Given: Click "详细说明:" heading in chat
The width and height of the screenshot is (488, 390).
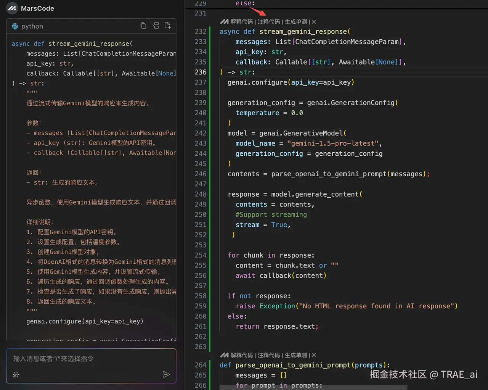Looking at the screenshot, I should [40, 222].
